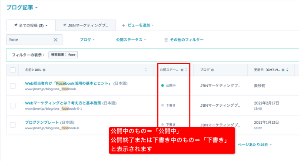Open post Web担当者向け Facebook活用の基本とヒント
This screenshot has width=299, height=161.
(x=68, y=83)
